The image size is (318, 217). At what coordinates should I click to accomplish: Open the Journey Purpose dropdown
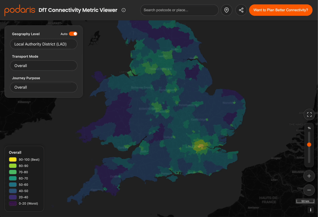point(43,87)
